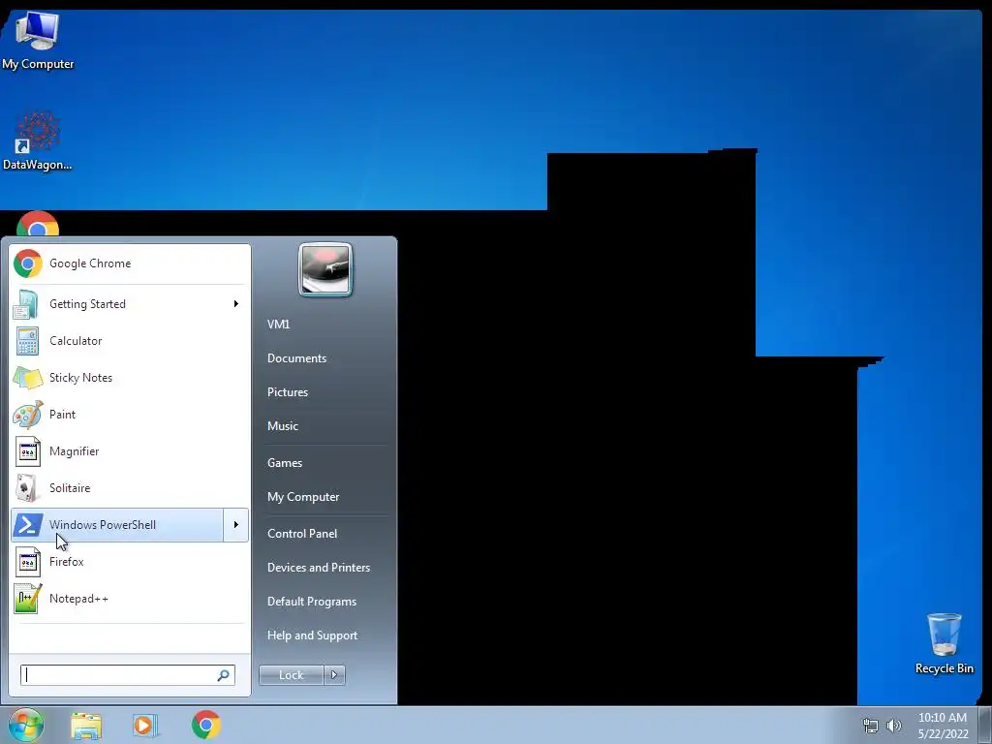Open Control Panel
Screen dimensions: 992x744
302,534
